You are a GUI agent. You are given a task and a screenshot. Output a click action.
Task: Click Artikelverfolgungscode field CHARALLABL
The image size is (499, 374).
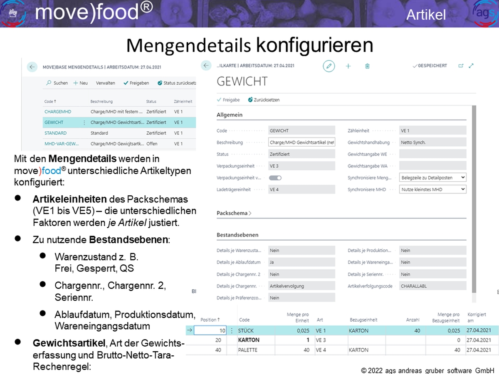pos(432,286)
